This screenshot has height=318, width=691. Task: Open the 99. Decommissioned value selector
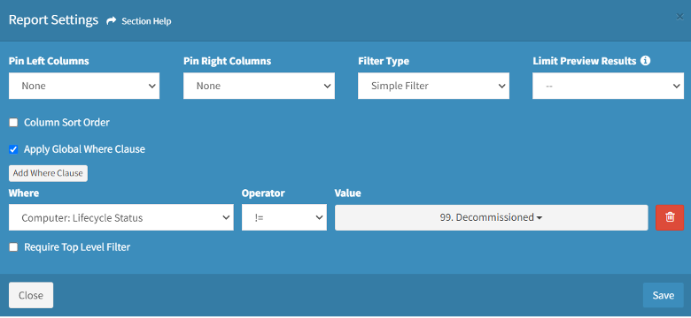point(492,217)
